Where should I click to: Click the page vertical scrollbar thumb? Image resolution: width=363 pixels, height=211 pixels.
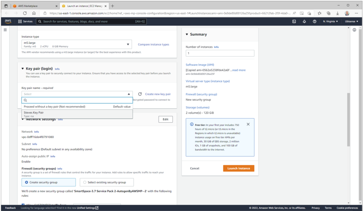click(348, 120)
